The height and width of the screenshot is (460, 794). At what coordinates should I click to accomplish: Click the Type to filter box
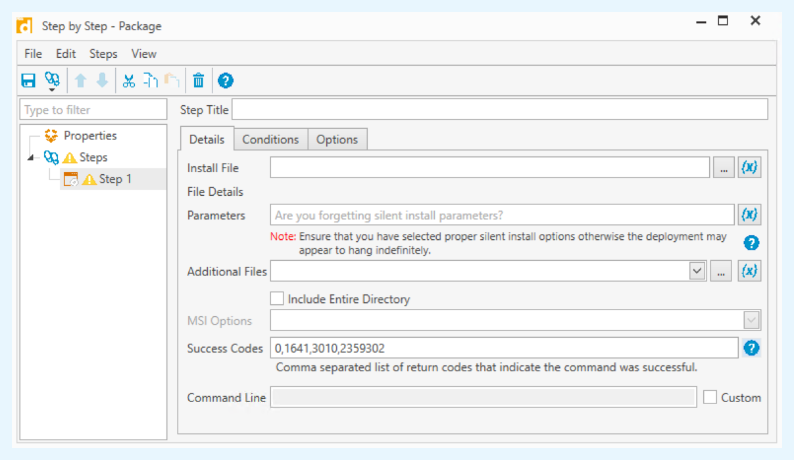(93, 110)
